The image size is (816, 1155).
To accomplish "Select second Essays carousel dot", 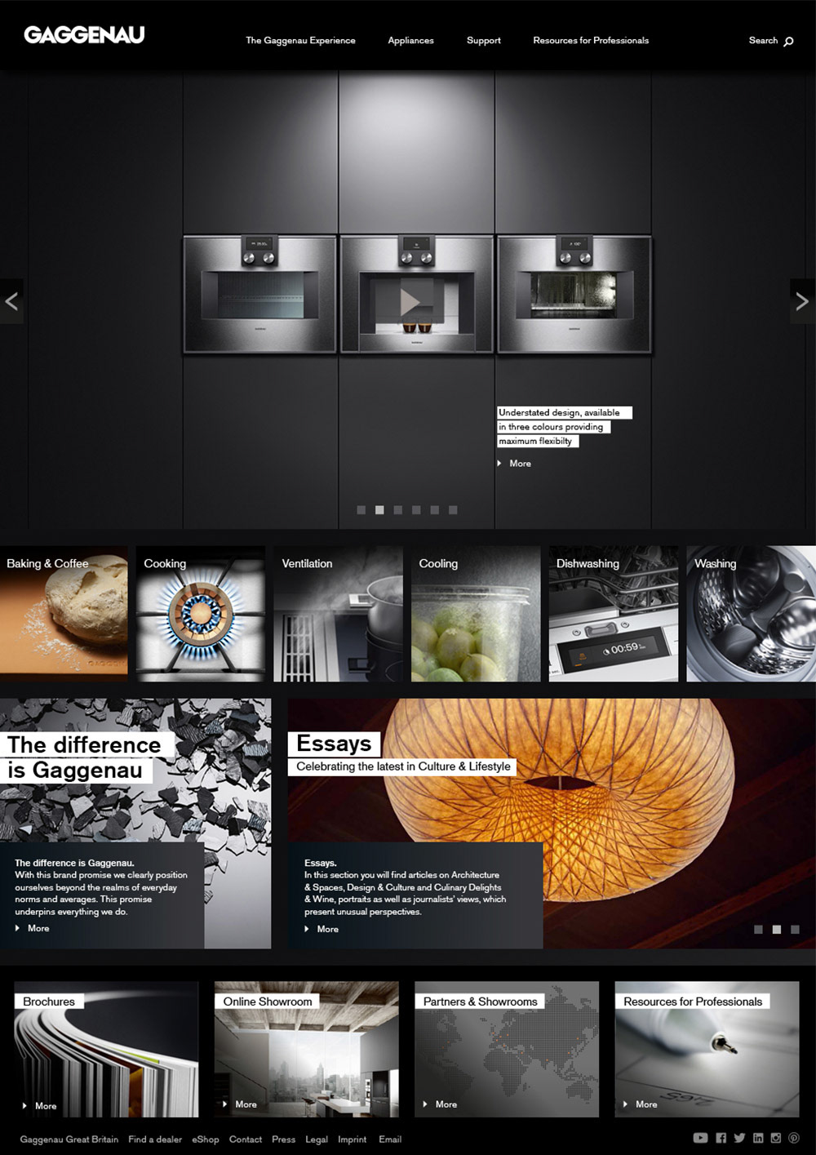I will click(777, 929).
